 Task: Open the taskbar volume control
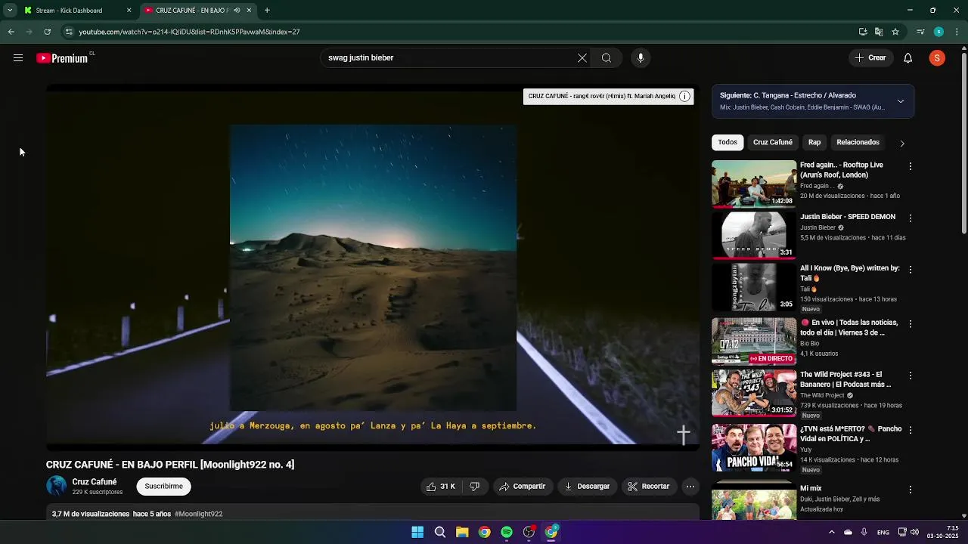[x=914, y=532]
